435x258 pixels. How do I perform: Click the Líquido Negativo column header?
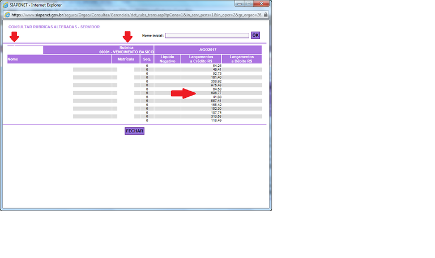tap(167, 59)
